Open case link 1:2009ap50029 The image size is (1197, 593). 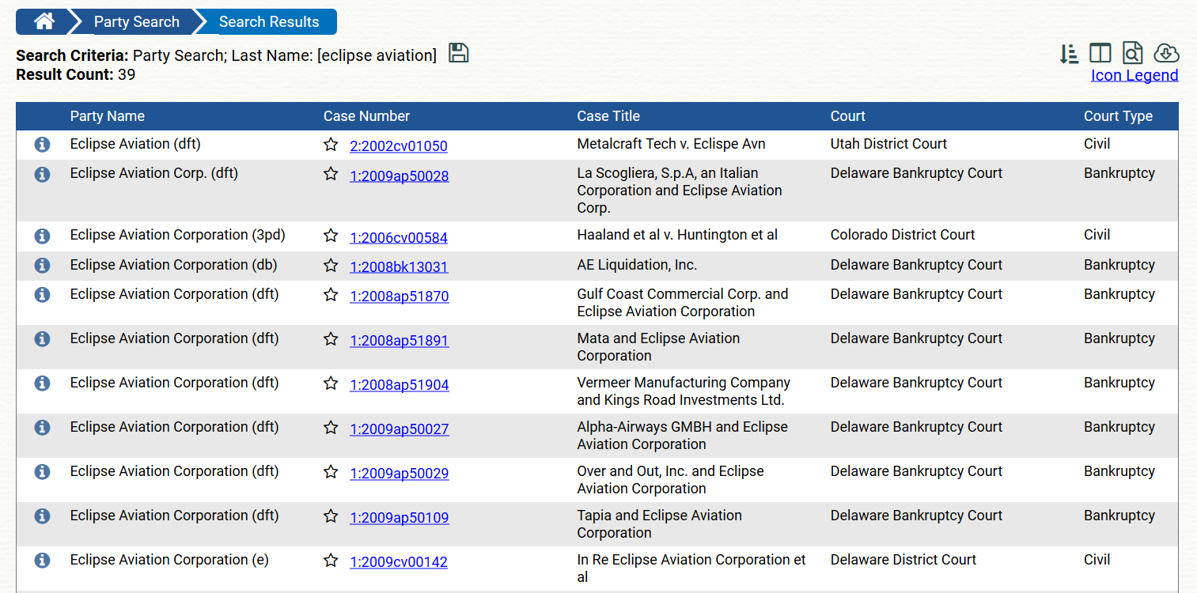(x=400, y=474)
